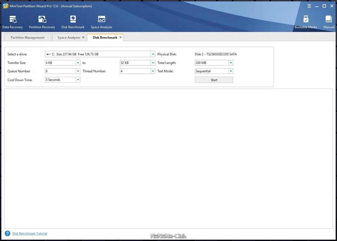
Task: Expand the Thread Number dropdown
Action: [x=137, y=71]
